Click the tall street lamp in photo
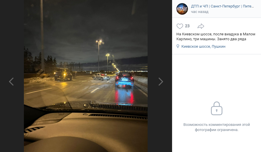 pos(98,56)
